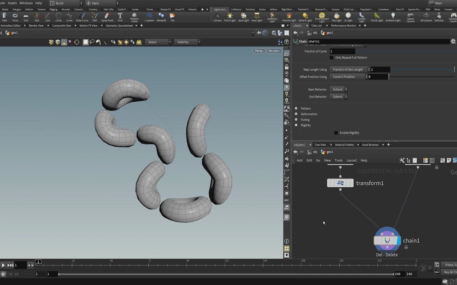Open the Assets menu
The height and width of the screenshot is (285, 457).
tap(12, 3)
